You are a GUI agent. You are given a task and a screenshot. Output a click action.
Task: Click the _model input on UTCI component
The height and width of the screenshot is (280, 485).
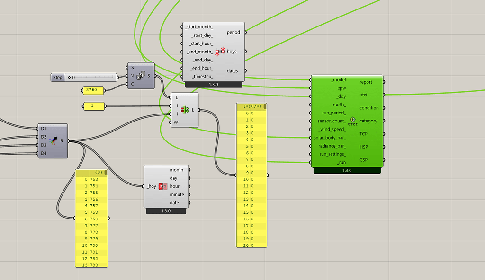[338, 80]
